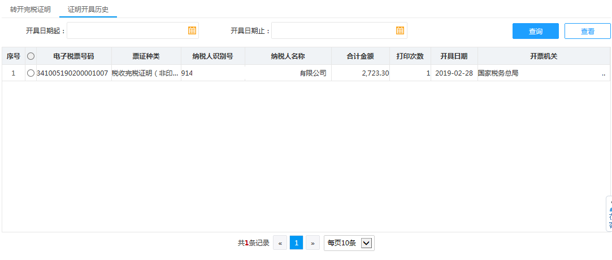Click the side floating customer service widget
Viewport: 612px width, 260px height.
point(609,214)
